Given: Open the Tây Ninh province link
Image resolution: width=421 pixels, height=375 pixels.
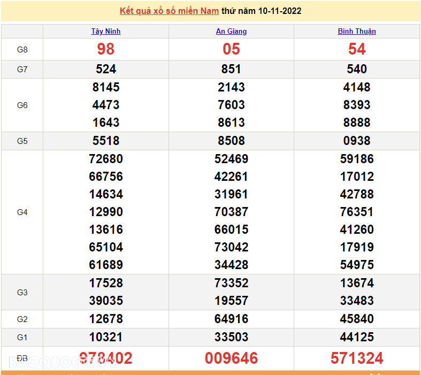Looking at the screenshot, I should pyautogui.click(x=106, y=32).
